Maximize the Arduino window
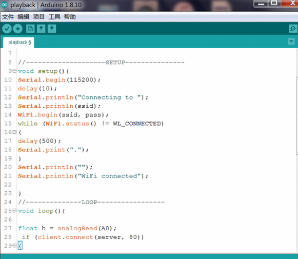The height and width of the screenshot is (259, 298). tap(274, 3)
